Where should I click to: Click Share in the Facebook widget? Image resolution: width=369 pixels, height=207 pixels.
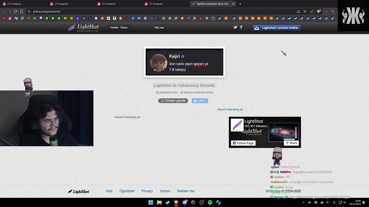[x=291, y=143]
